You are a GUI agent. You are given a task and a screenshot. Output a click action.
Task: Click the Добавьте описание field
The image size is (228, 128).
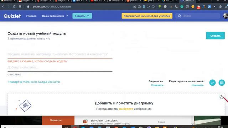point(60,67)
